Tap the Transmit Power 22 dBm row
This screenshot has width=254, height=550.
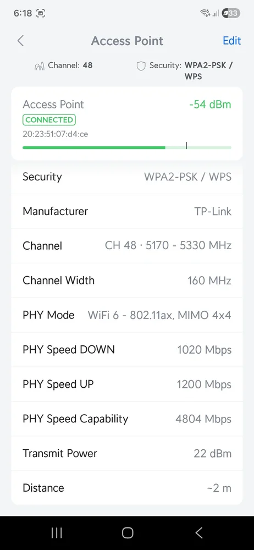127,453
